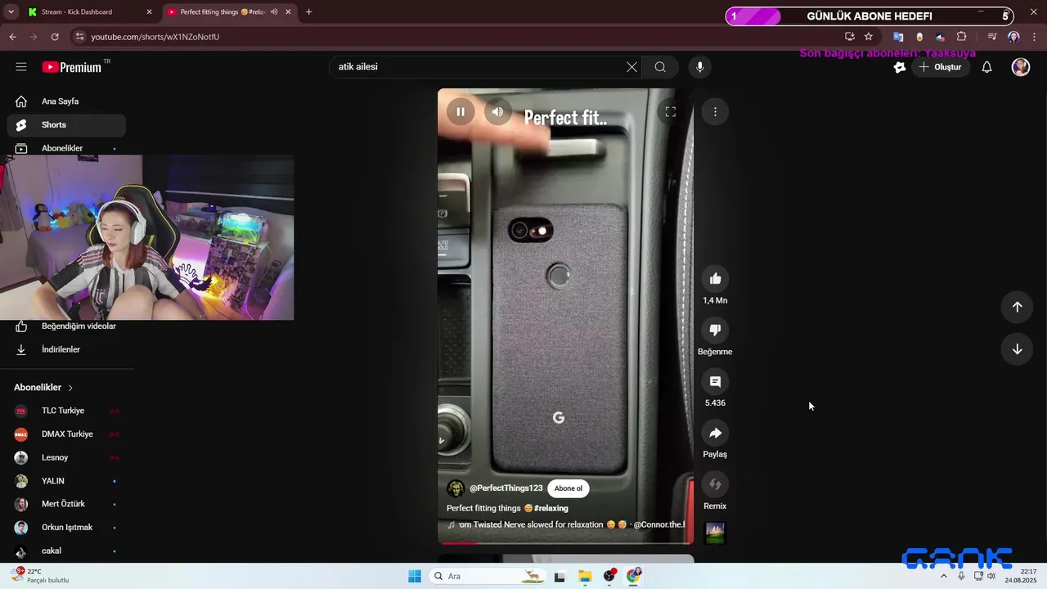Open the Google Translate extension

(x=898, y=37)
